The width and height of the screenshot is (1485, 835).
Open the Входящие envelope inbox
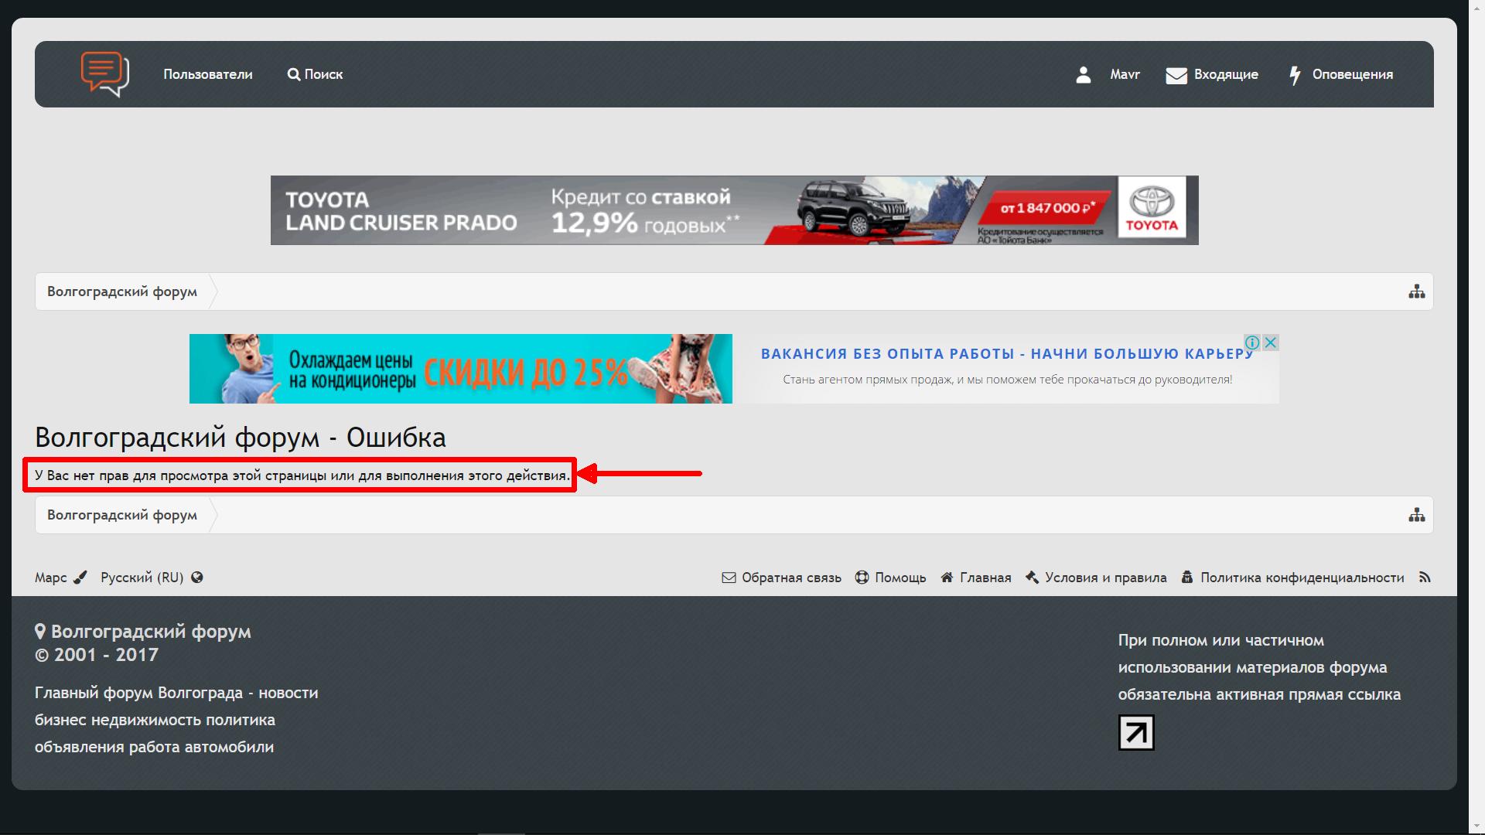pyautogui.click(x=1212, y=74)
